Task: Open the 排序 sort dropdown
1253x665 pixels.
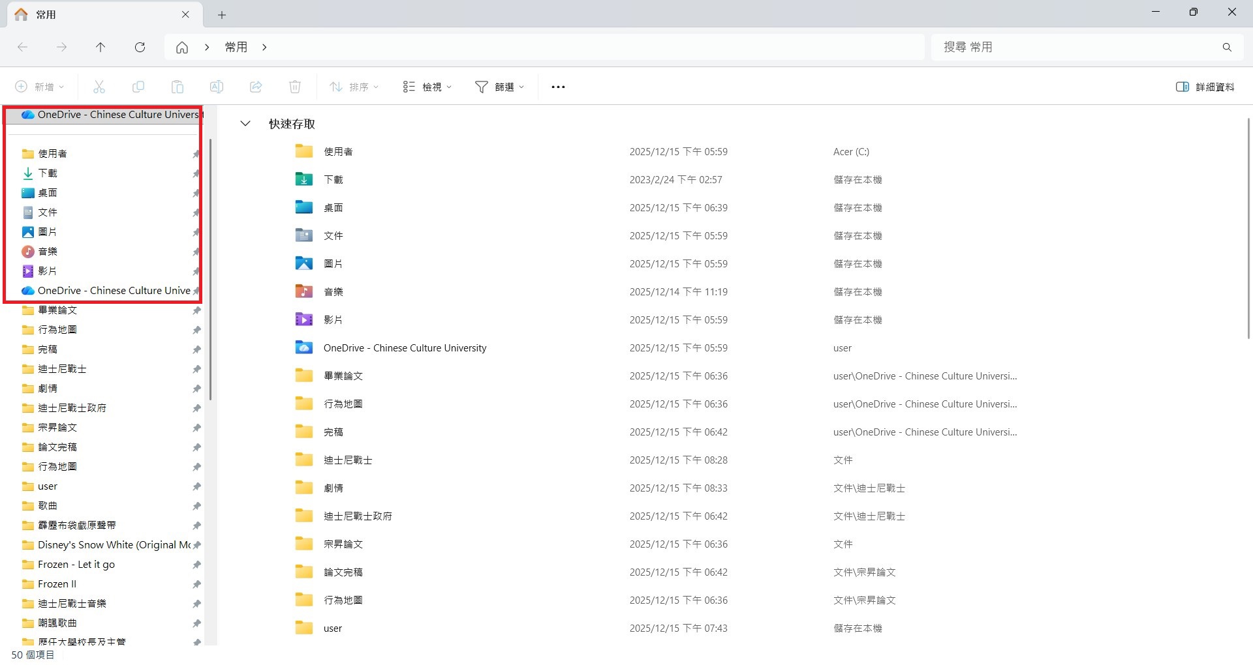Action: pyautogui.click(x=354, y=87)
